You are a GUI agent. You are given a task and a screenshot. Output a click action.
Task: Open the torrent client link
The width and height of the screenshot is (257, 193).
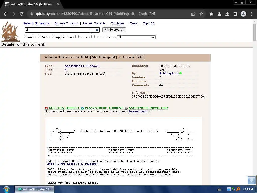tap(138, 111)
